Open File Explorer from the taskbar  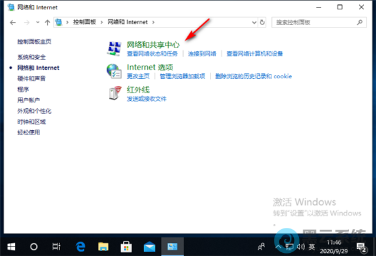[x=102, y=245]
